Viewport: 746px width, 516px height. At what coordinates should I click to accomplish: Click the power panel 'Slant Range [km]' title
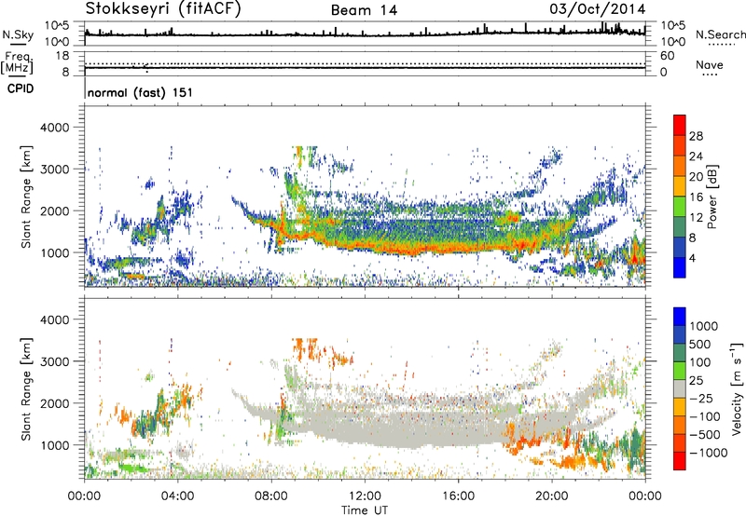tap(26, 197)
